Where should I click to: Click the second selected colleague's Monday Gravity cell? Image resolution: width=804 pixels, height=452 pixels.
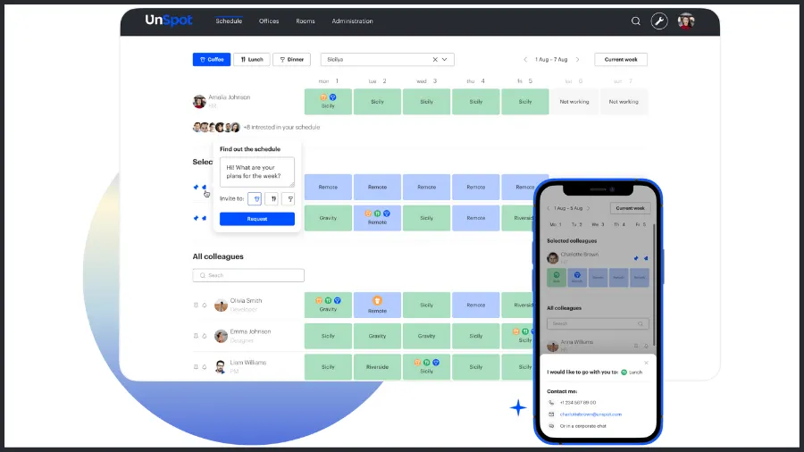328,218
